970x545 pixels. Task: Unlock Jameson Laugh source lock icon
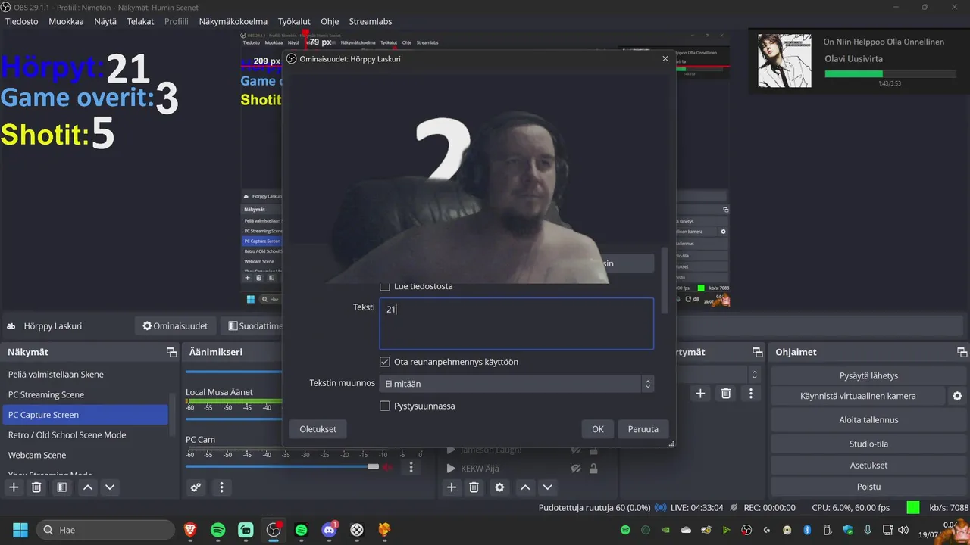pyautogui.click(x=593, y=450)
